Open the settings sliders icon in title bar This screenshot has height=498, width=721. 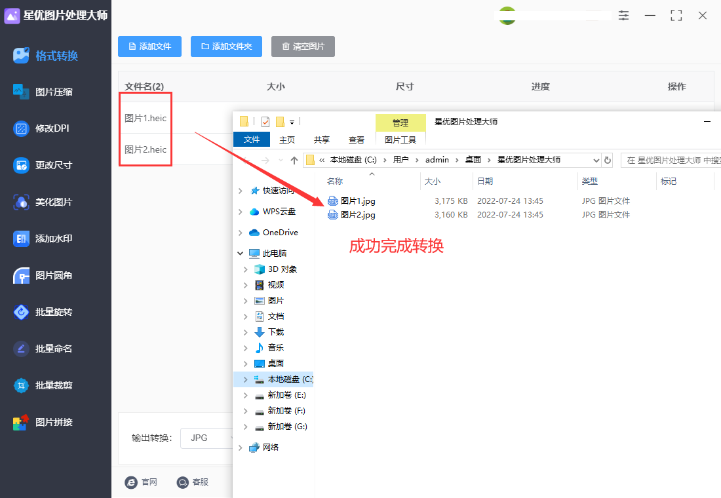click(623, 16)
